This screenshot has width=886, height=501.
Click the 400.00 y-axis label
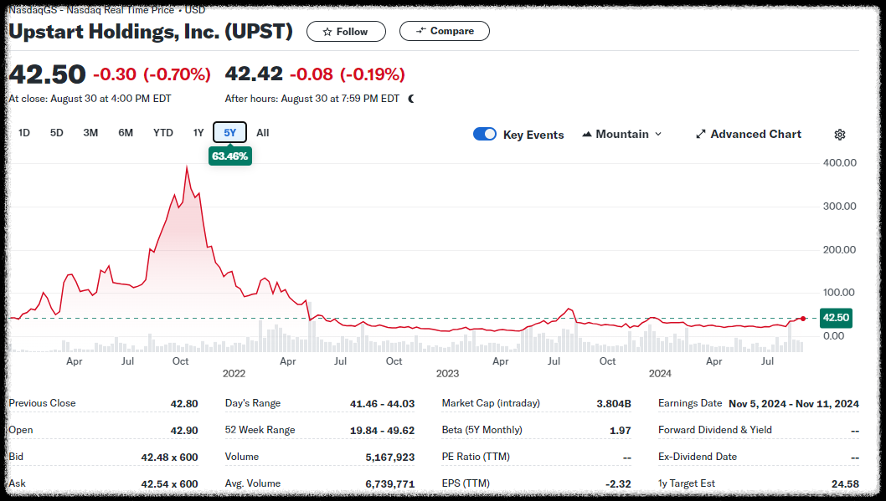pyautogui.click(x=840, y=162)
